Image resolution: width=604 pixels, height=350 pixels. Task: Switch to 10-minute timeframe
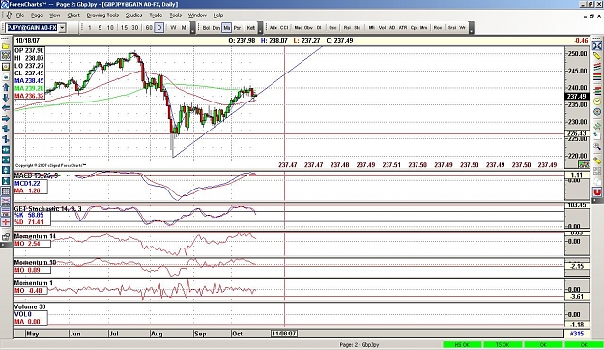point(110,28)
